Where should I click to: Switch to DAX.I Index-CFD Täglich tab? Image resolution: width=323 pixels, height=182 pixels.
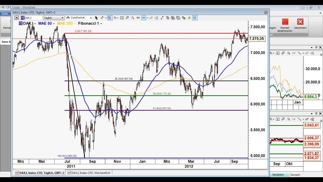[40, 173]
